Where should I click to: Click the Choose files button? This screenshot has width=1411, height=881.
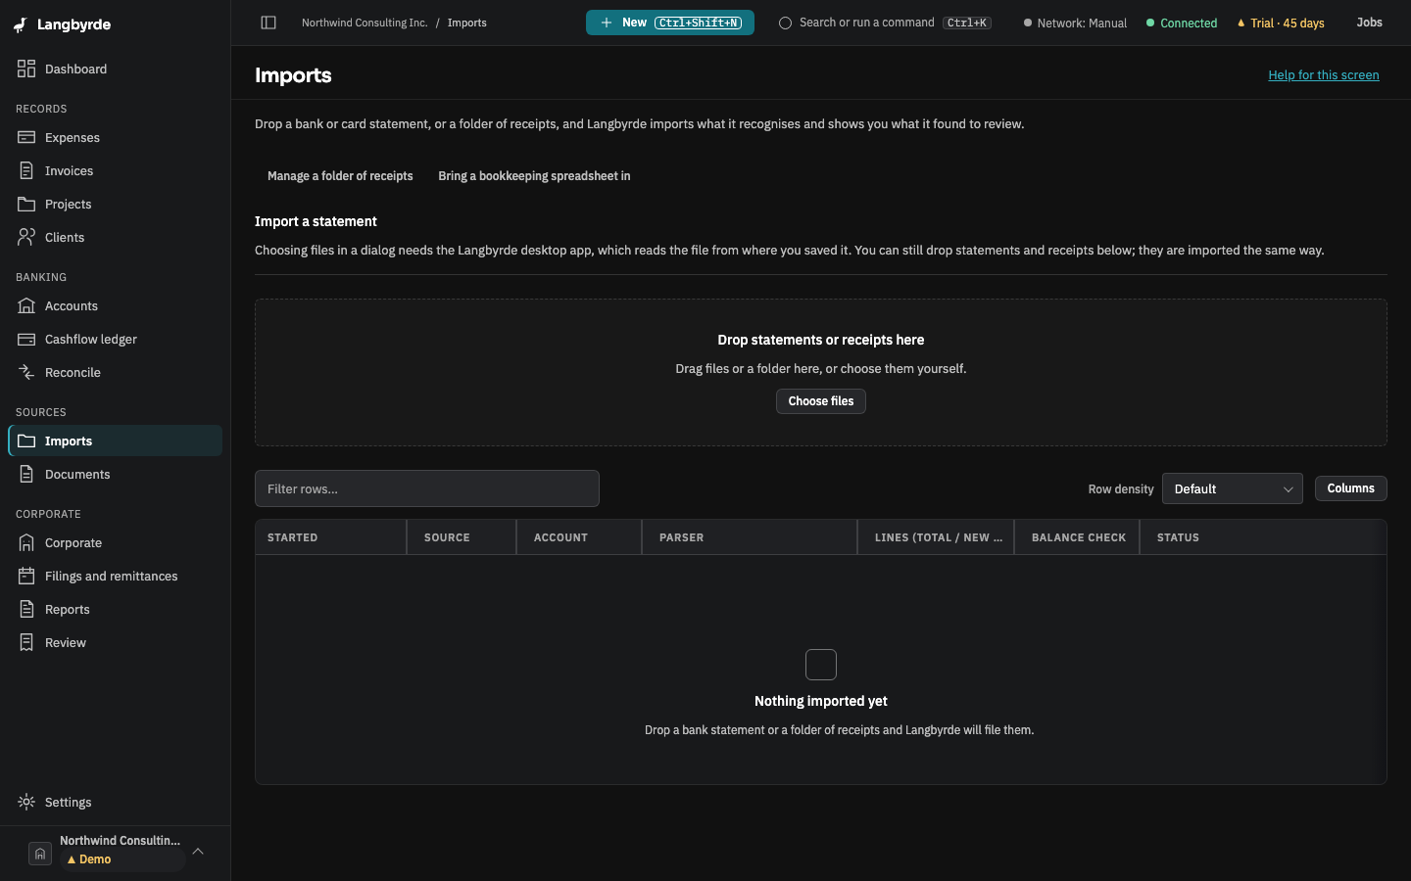(821, 401)
